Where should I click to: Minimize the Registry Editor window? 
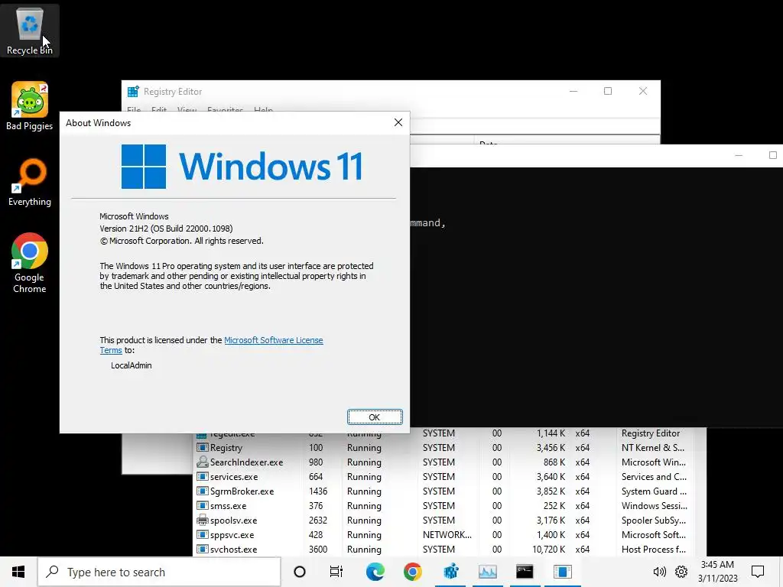[x=573, y=91]
